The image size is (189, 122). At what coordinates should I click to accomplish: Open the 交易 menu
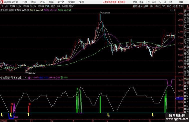pyautogui.click(x=81, y=2)
